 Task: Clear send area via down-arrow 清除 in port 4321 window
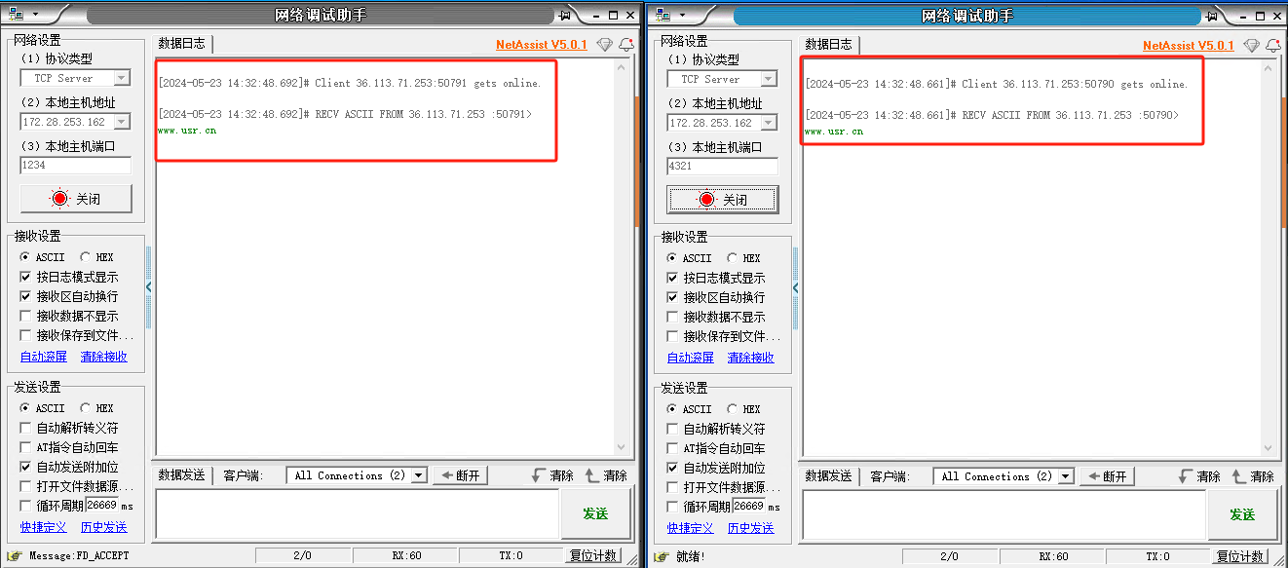point(1199,476)
